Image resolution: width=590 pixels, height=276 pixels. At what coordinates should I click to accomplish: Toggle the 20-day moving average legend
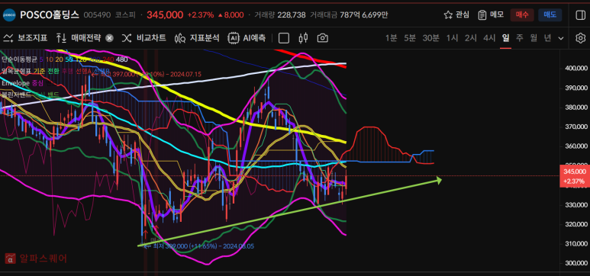(59, 59)
